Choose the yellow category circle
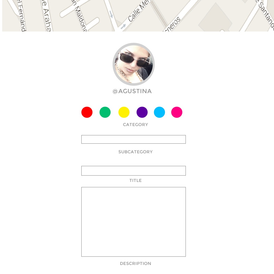 click(x=124, y=112)
